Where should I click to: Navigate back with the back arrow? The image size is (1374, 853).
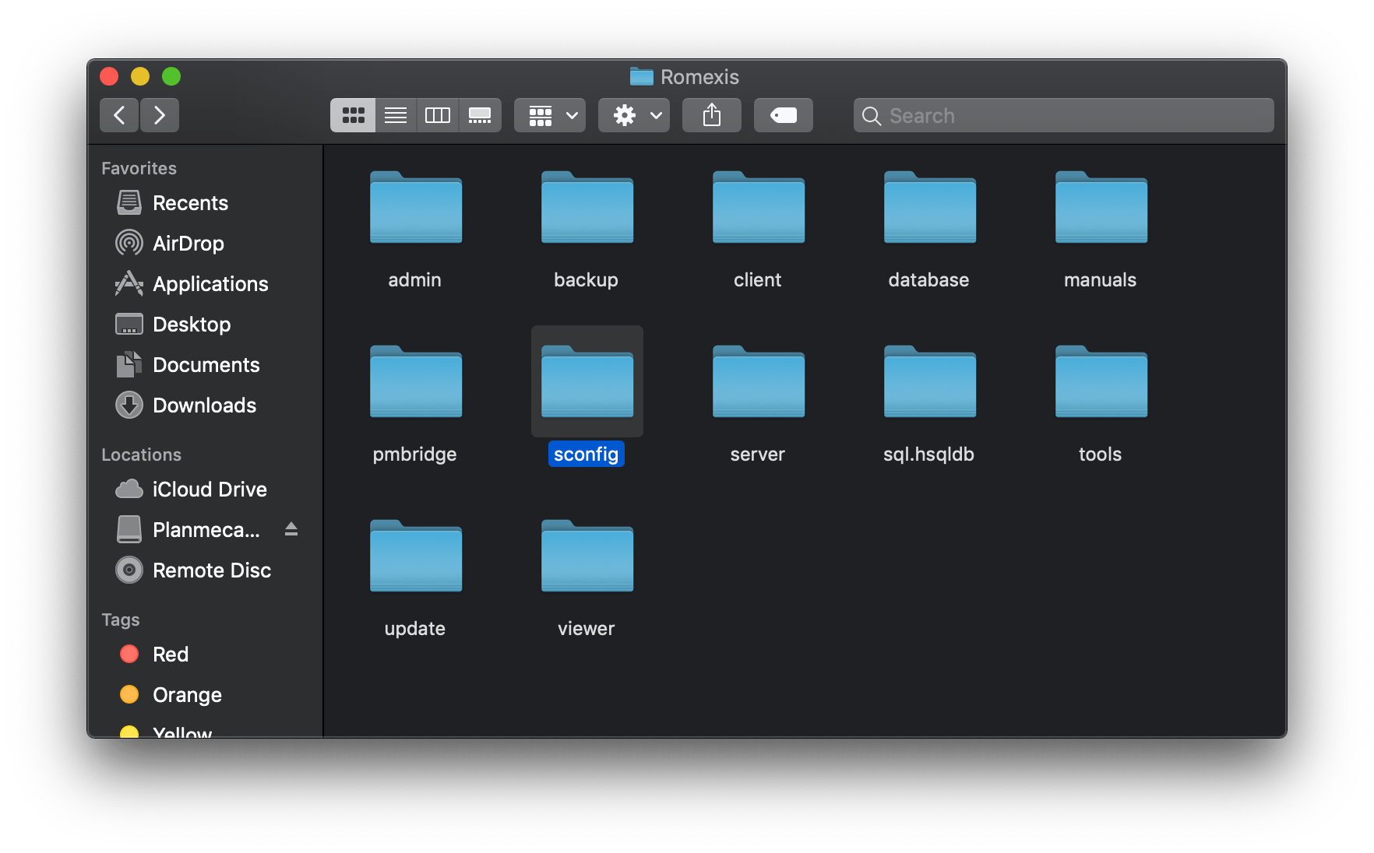click(x=118, y=114)
